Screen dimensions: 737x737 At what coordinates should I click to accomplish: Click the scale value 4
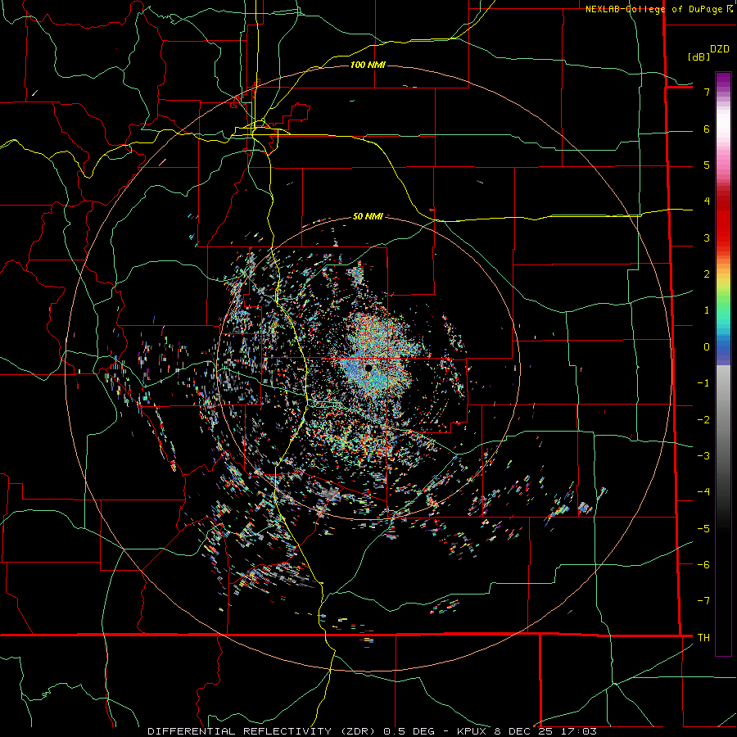click(x=707, y=201)
